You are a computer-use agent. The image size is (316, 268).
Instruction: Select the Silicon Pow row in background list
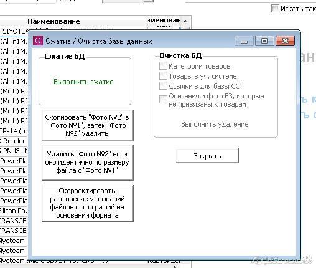click(14, 211)
